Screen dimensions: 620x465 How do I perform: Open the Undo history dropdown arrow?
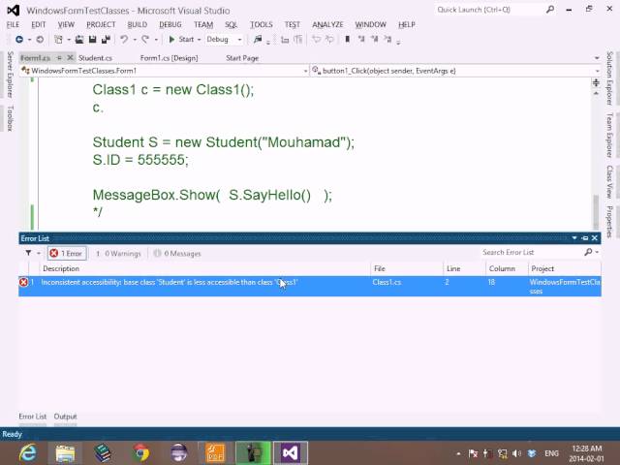pyautogui.click(x=135, y=40)
